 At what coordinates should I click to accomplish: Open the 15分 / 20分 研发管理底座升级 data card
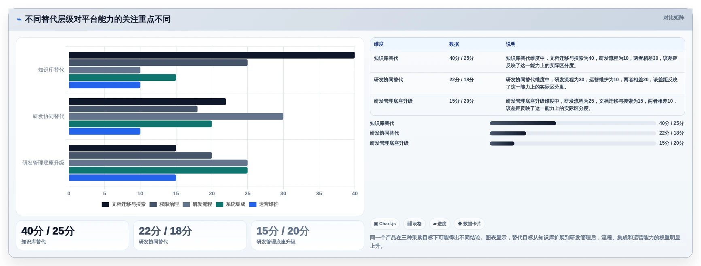308,235
